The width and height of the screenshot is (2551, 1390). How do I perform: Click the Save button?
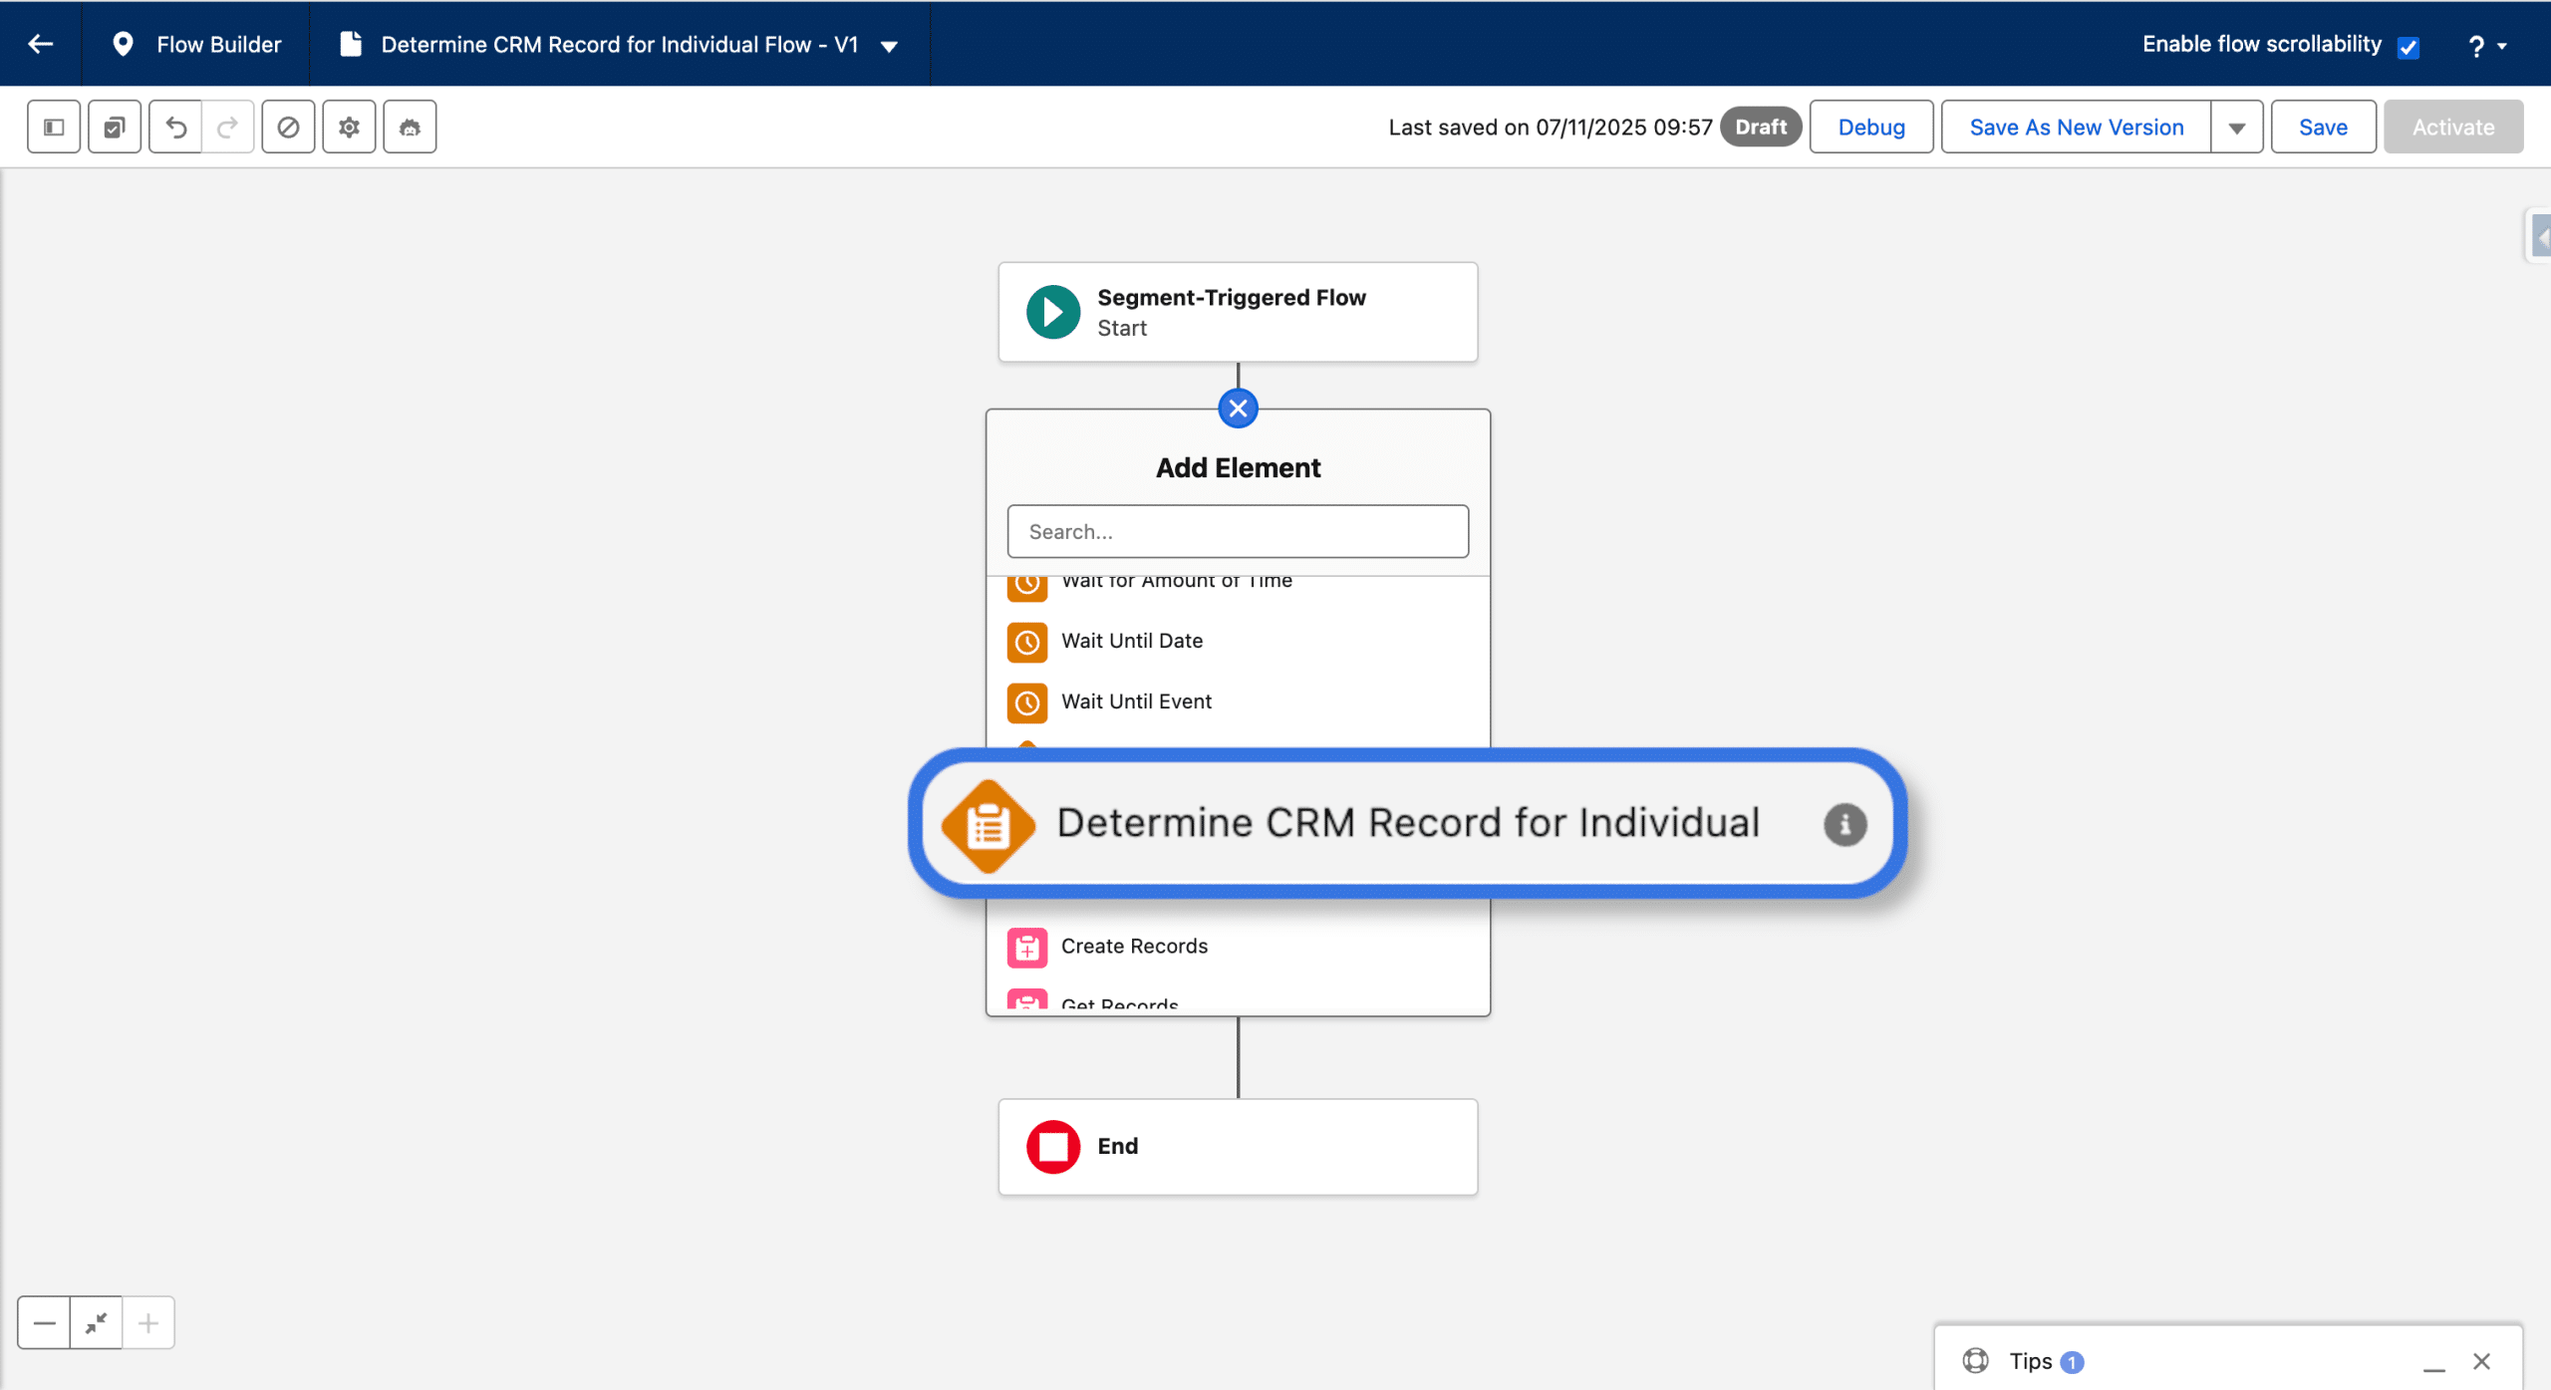click(2323, 127)
